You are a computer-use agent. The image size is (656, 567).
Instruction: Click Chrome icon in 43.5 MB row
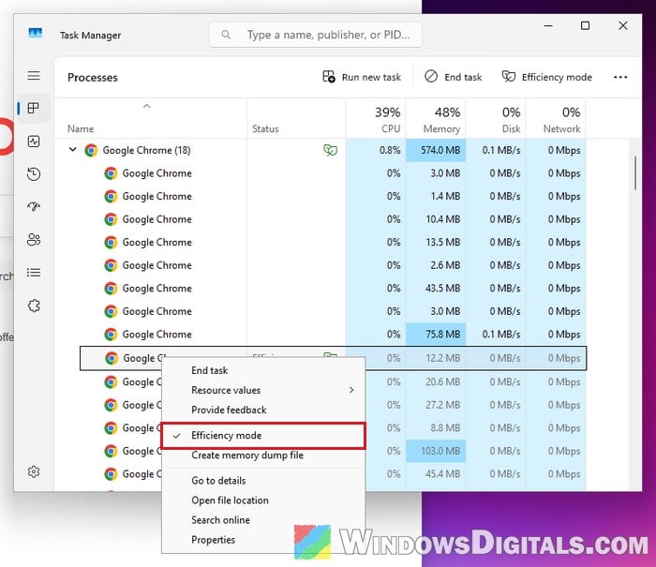coord(111,289)
